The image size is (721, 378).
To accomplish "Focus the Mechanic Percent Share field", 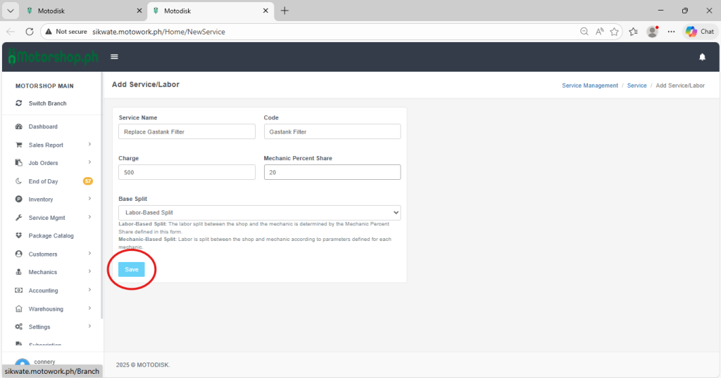I will click(332, 172).
